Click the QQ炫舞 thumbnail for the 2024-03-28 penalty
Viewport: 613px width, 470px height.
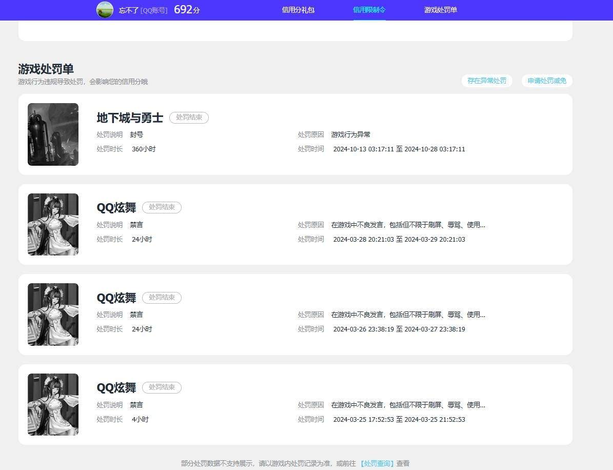[53, 224]
